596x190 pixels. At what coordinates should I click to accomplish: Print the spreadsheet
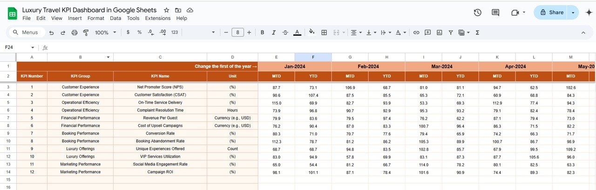74,32
